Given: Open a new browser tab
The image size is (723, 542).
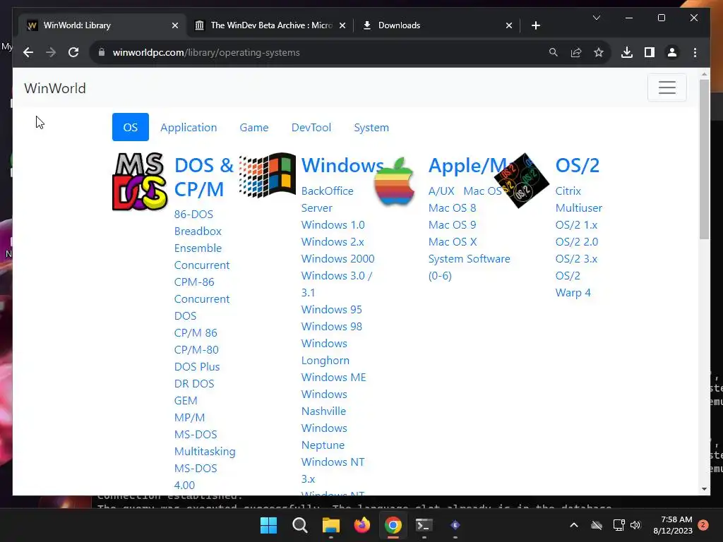Looking at the screenshot, I should (x=535, y=25).
